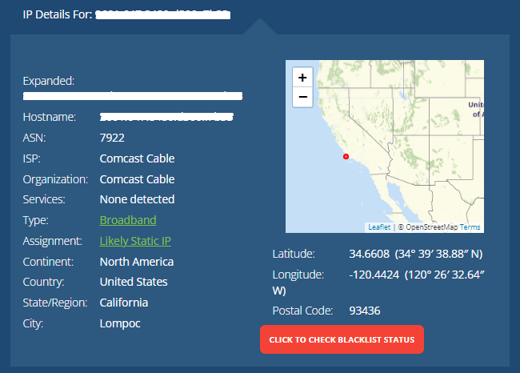Check blacklist status with the red button
The width and height of the screenshot is (520, 373).
342,339
